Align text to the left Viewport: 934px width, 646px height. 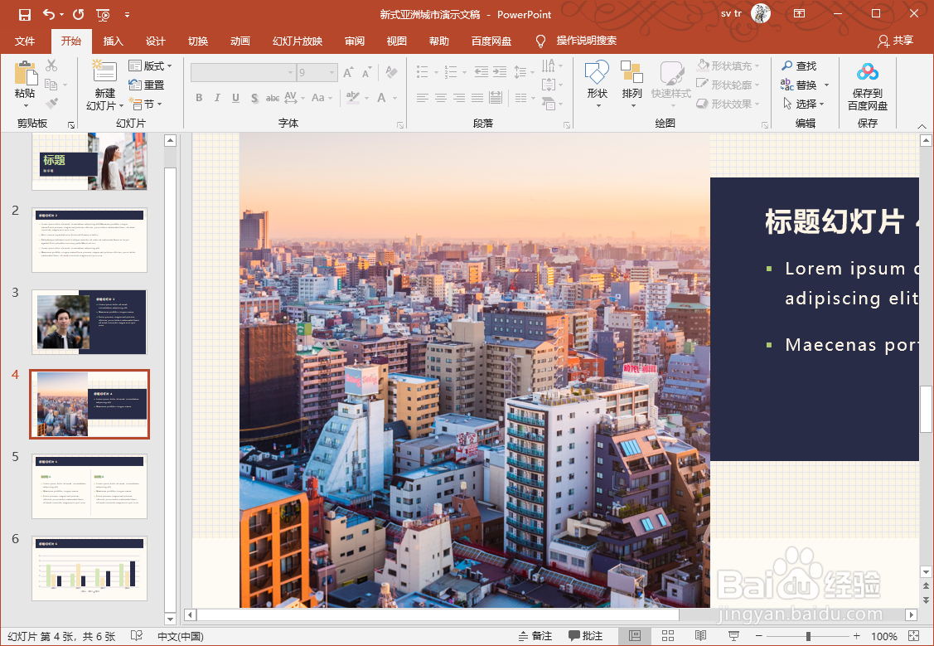(x=423, y=98)
